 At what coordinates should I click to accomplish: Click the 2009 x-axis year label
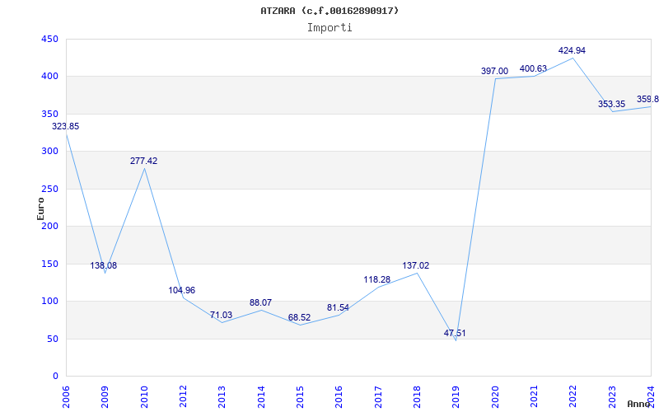click(105, 397)
